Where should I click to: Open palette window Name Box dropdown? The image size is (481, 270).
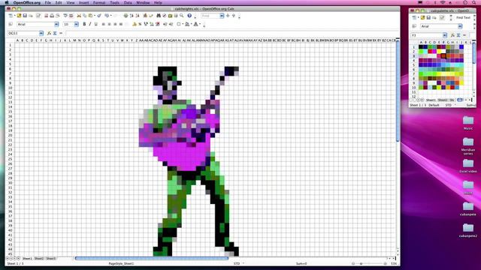click(444, 35)
